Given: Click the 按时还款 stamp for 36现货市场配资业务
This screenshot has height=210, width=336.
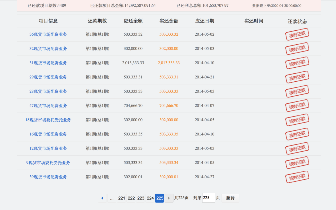Looking at the screenshot, I should point(297,34).
